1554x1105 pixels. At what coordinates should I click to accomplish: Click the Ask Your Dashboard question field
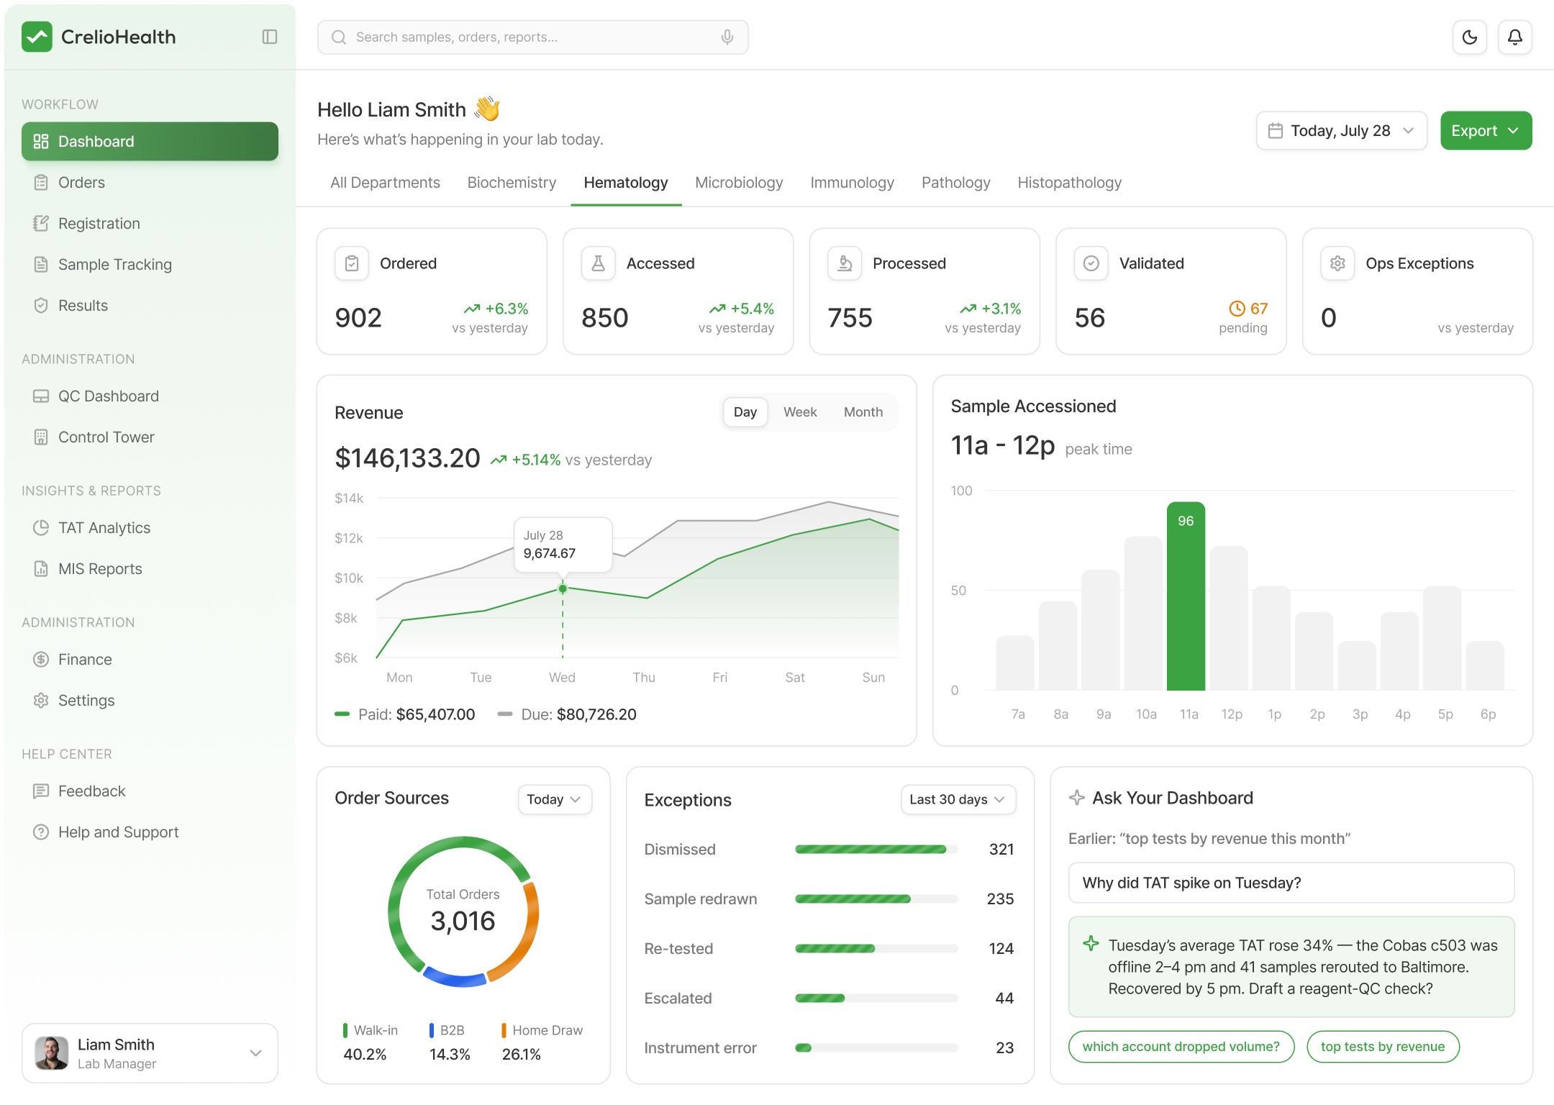(x=1291, y=883)
